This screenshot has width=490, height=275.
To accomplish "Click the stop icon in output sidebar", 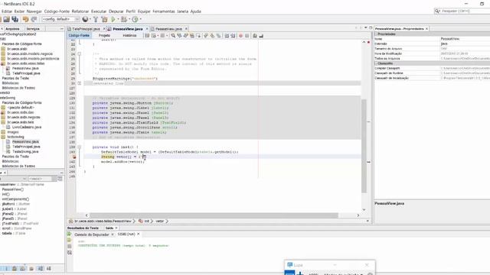I will [70, 246].
